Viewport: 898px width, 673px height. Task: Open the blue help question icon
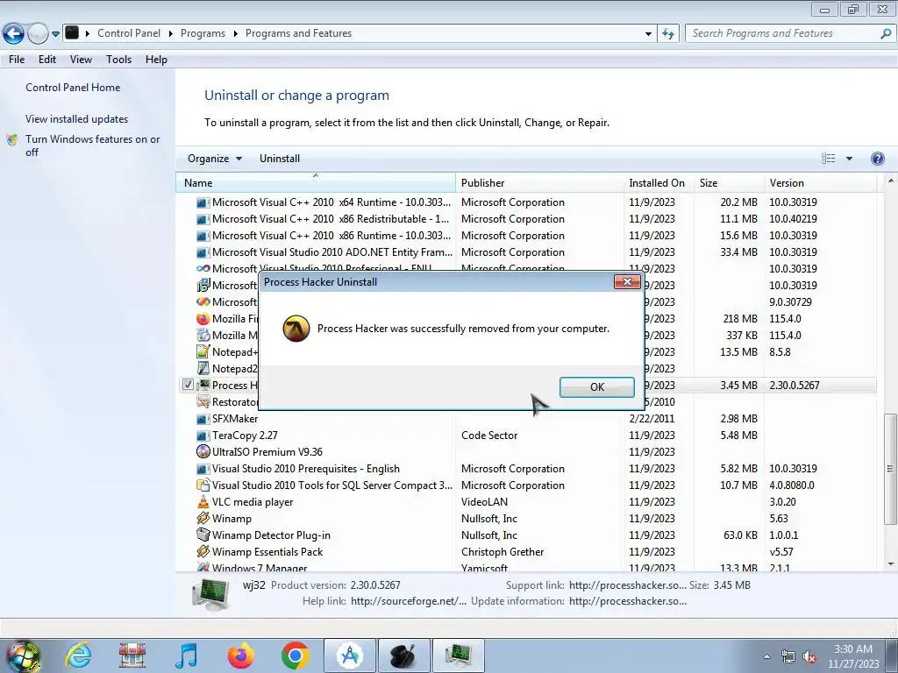877,159
